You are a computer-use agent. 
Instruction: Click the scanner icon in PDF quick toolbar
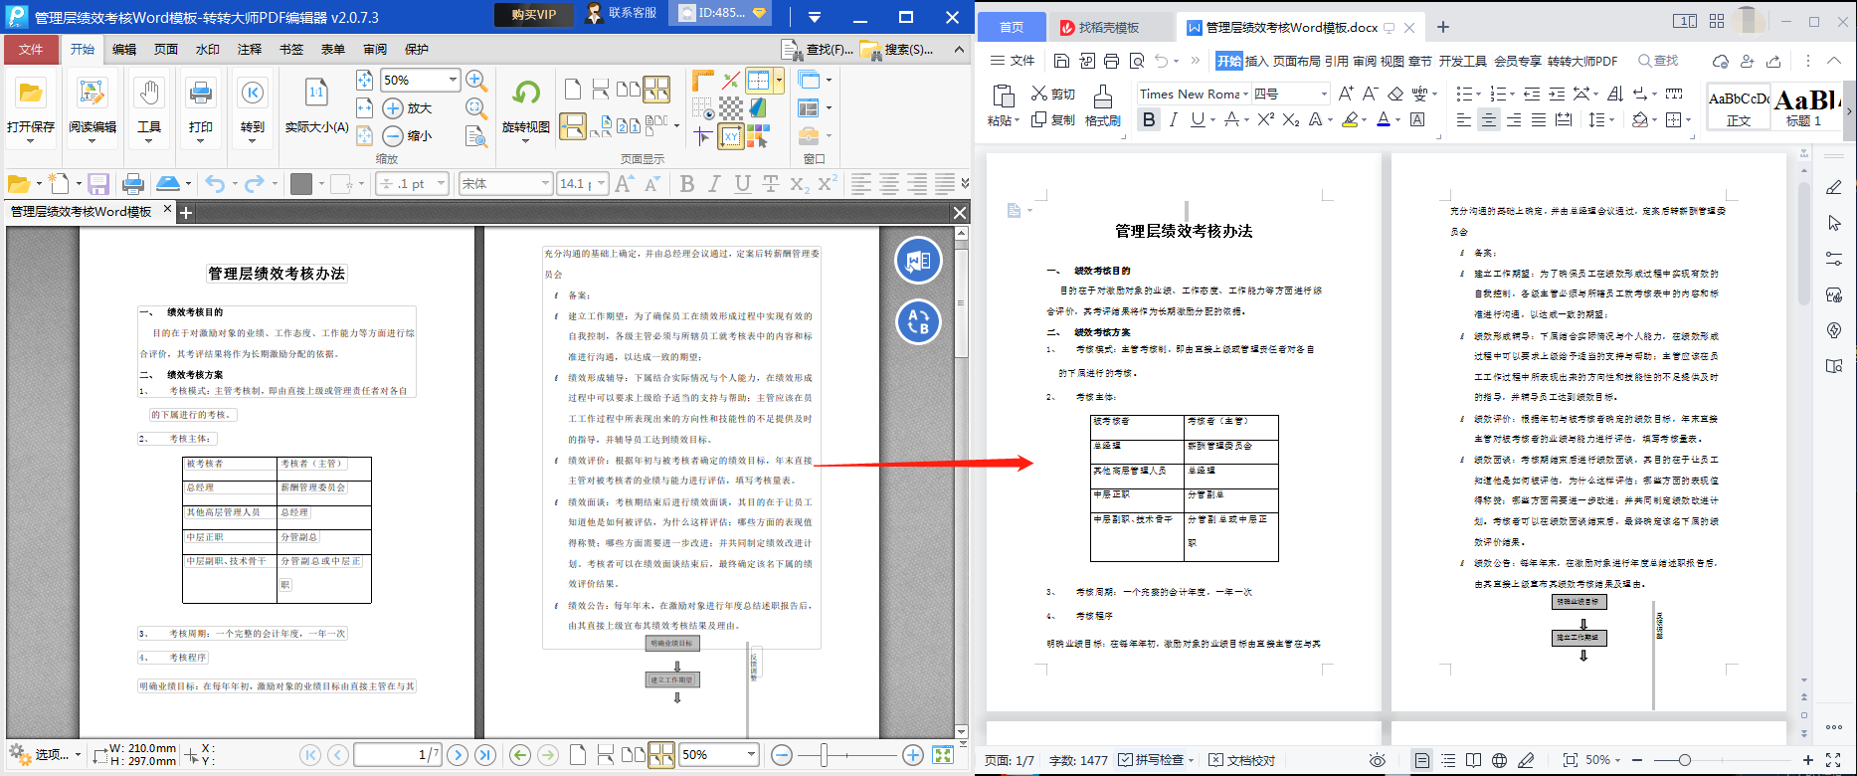(x=168, y=183)
